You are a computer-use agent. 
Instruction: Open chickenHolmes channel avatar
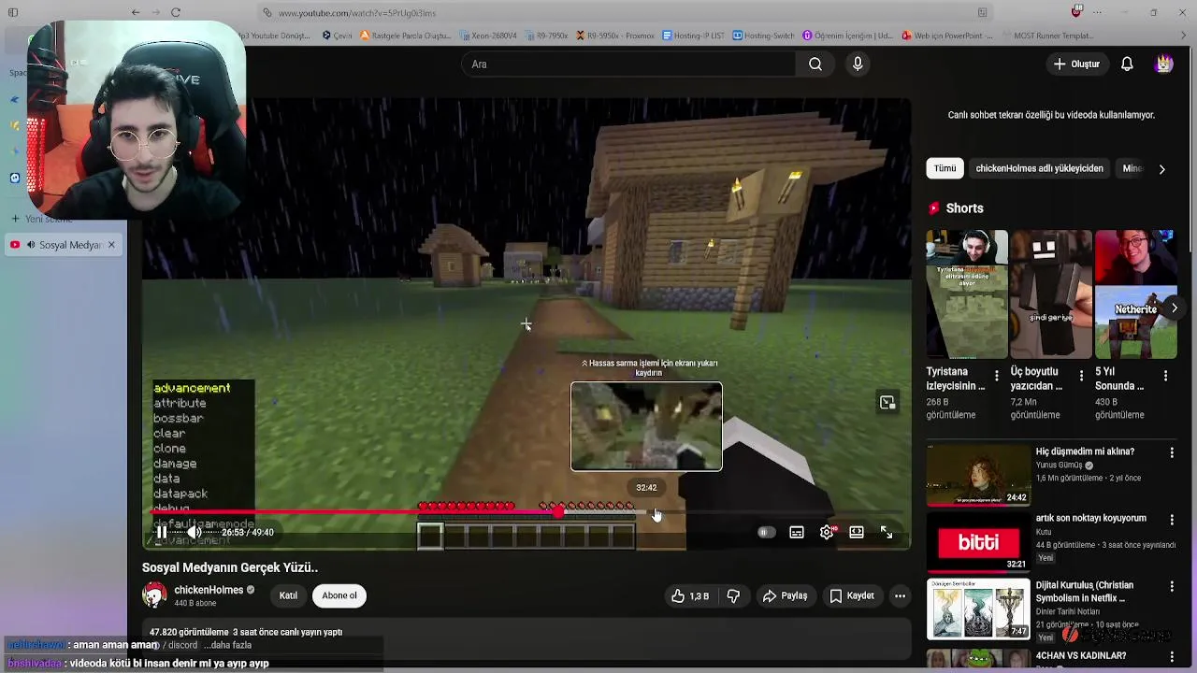point(154,595)
